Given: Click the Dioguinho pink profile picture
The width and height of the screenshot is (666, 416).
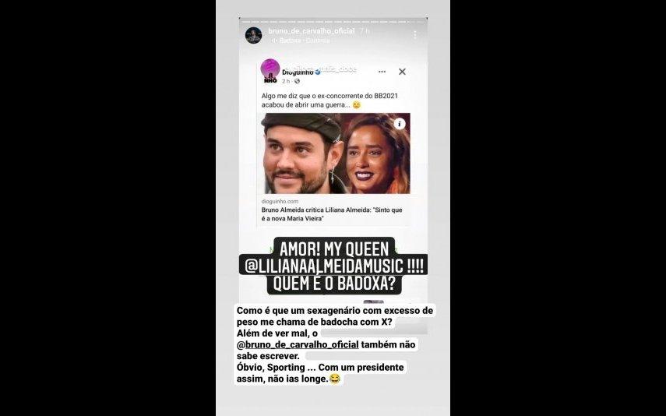Looking at the screenshot, I should (270, 70).
